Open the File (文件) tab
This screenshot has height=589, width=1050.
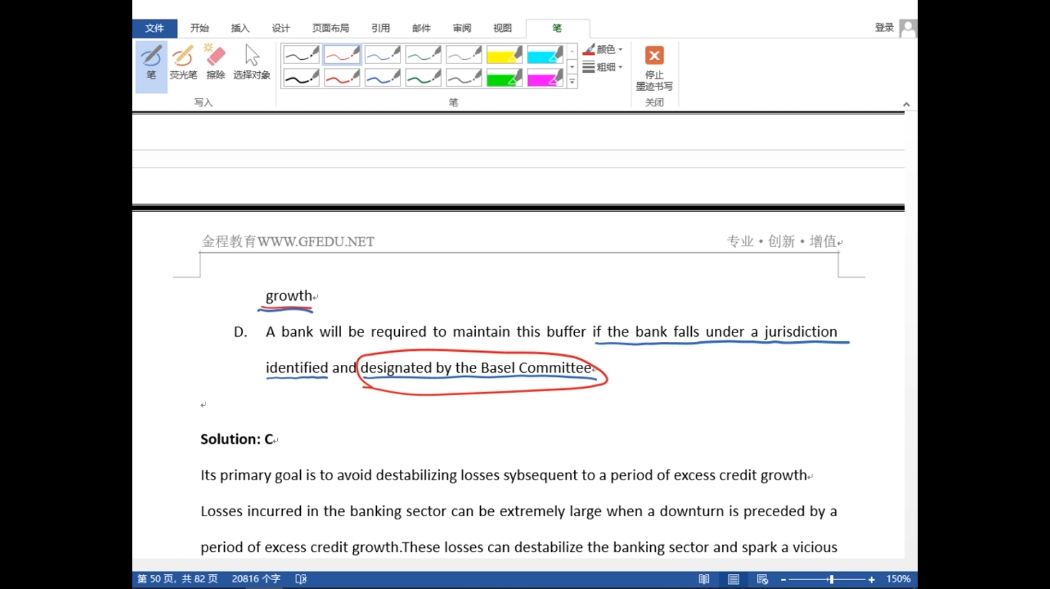coord(154,28)
